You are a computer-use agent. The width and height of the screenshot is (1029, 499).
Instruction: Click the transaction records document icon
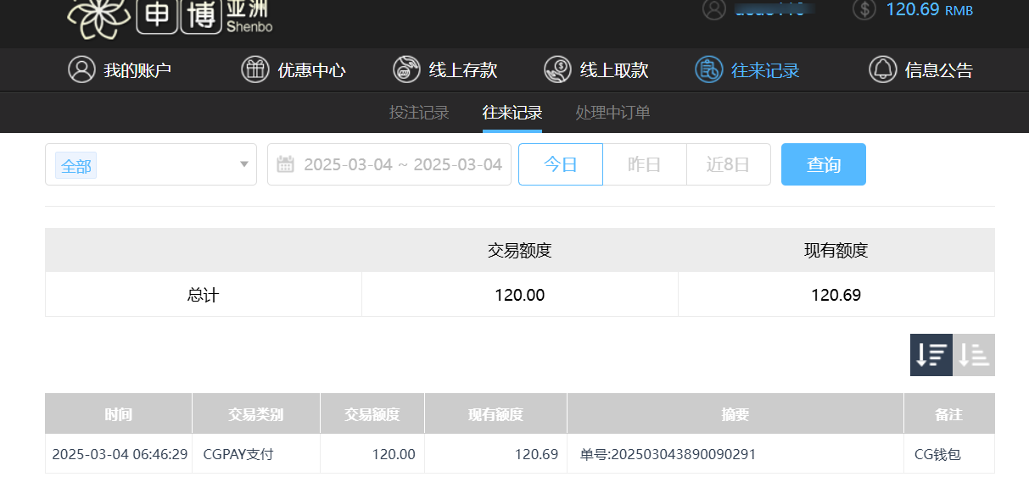(x=708, y=69)
